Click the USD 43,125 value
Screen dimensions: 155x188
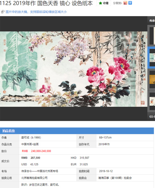30,164
